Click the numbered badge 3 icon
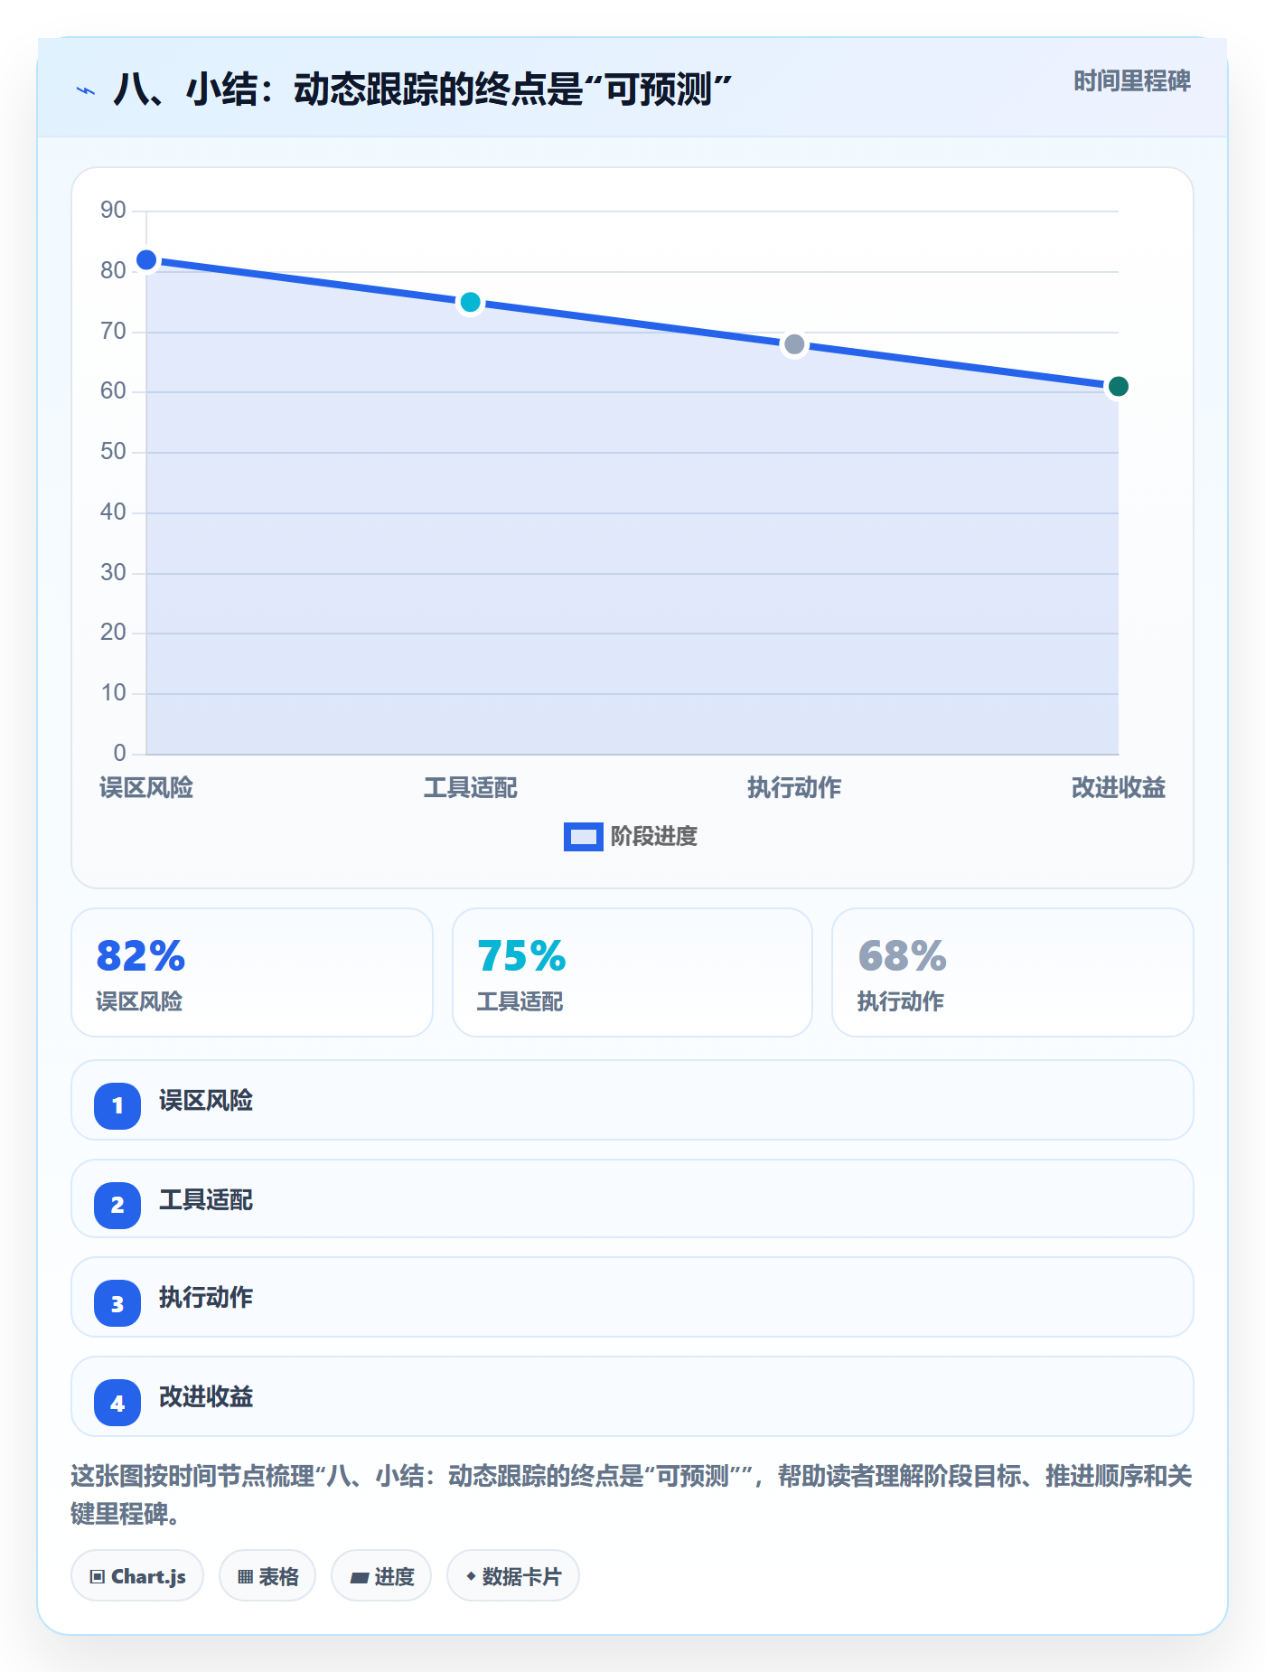The width and height of the screenshot is (1265, 1672). (x=117, y=1303)
